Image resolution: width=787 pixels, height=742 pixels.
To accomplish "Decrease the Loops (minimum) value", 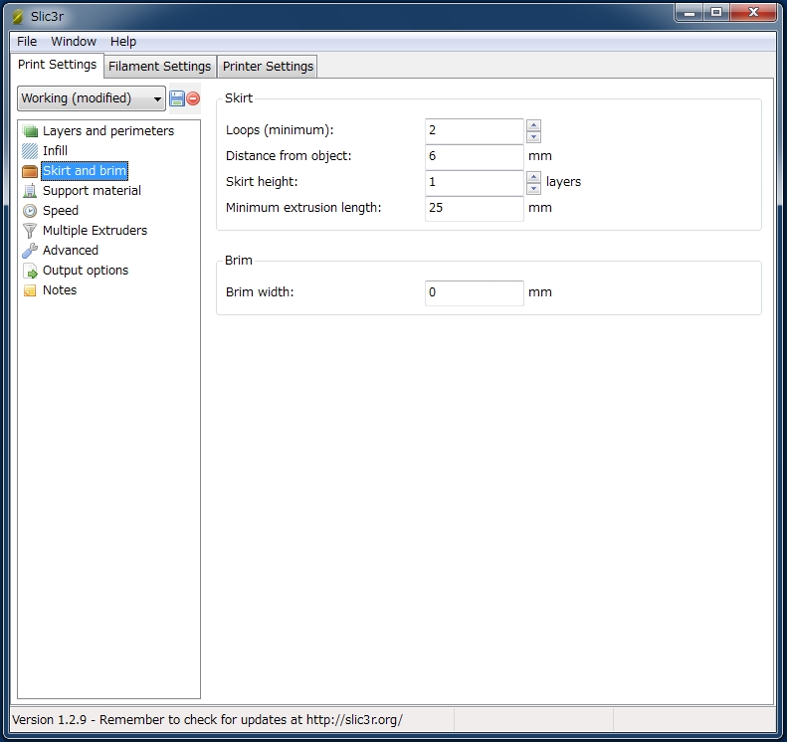I will pyautogui.click(x=533, y=137).
